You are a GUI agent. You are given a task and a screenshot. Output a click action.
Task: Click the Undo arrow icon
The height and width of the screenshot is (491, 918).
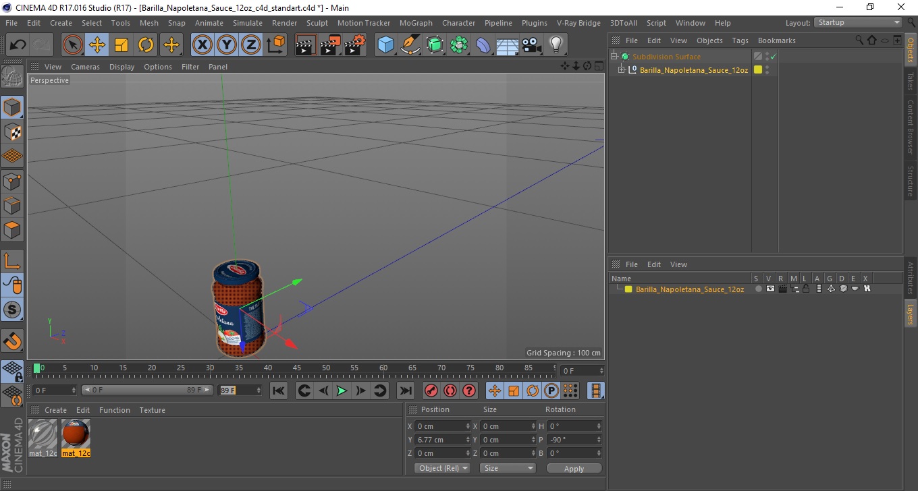[x=18, y=45]
